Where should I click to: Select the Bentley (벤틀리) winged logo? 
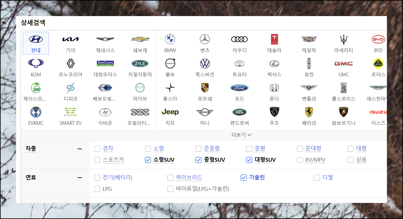309,88
